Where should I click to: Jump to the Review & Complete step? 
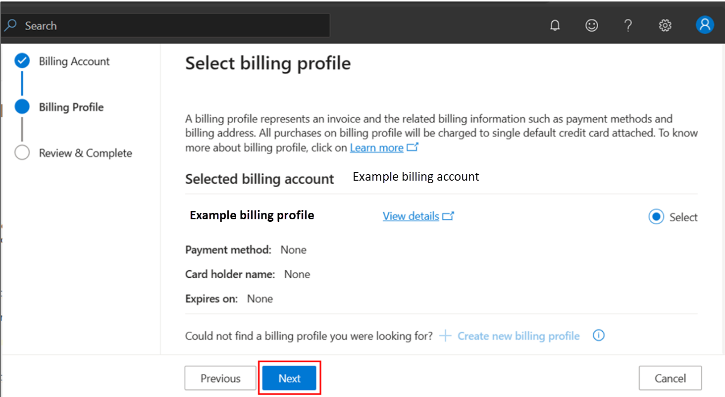[85, 153]
